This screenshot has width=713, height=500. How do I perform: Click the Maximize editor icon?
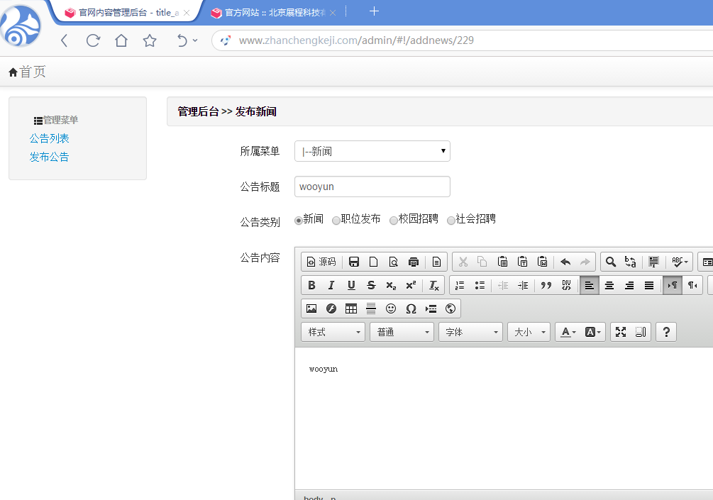621,333
